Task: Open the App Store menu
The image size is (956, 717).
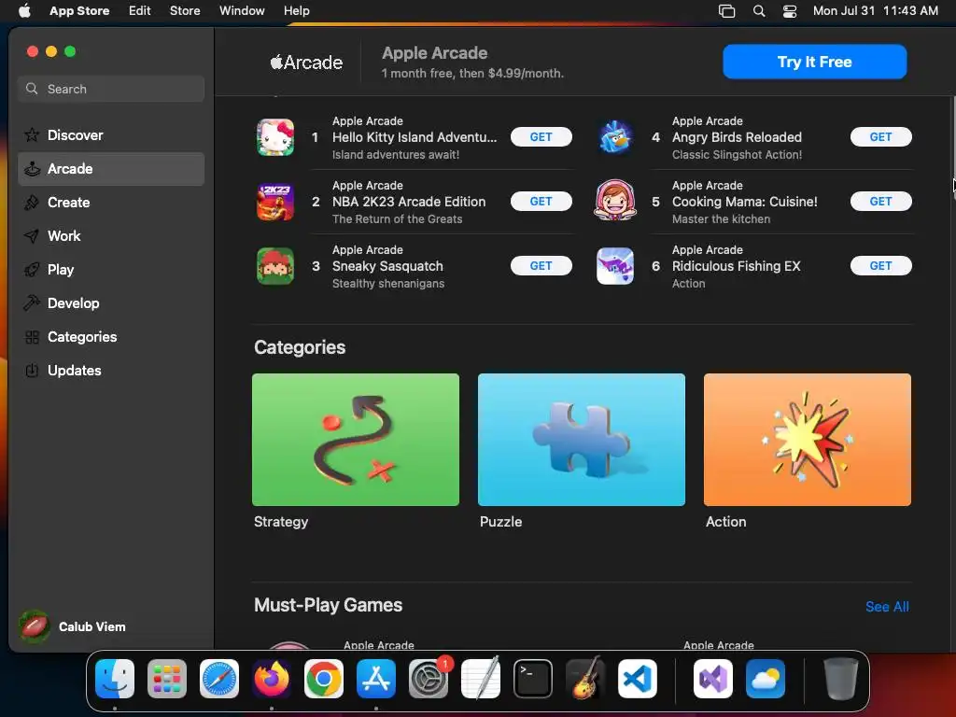Action: (x=79, y=11)
